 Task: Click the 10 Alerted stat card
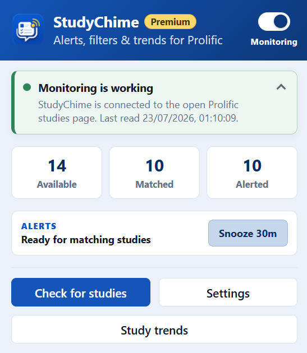(x=252, y=173)
